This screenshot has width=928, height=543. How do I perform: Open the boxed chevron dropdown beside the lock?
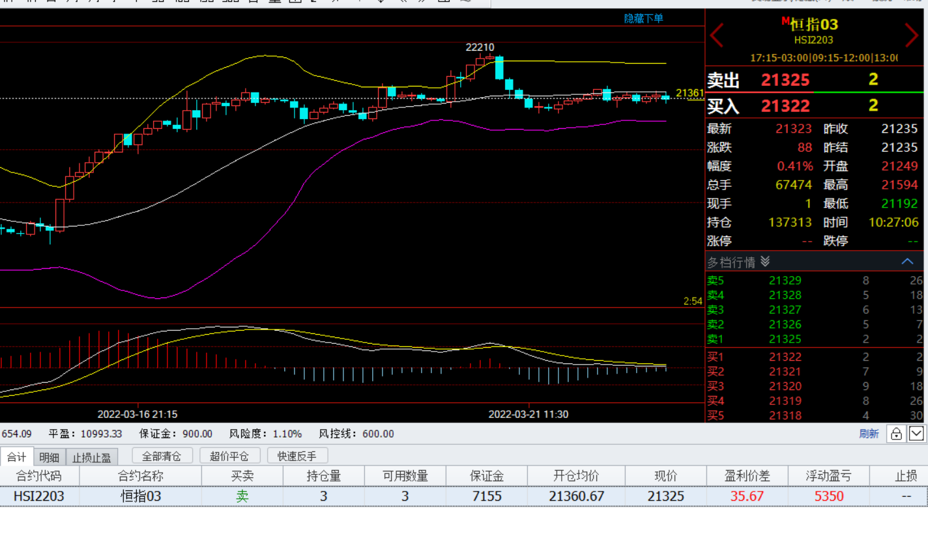pyautogui.click(x=916, y=434)
